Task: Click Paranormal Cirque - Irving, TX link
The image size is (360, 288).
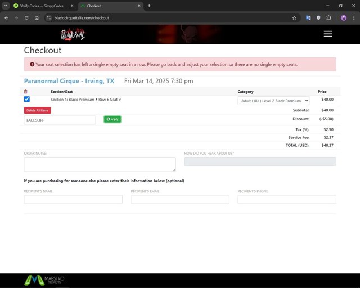Action: pos(69,81)
